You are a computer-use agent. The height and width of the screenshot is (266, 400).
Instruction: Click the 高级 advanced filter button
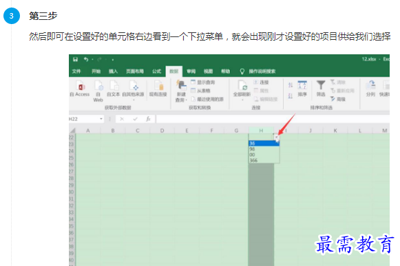tap(338, 99)
